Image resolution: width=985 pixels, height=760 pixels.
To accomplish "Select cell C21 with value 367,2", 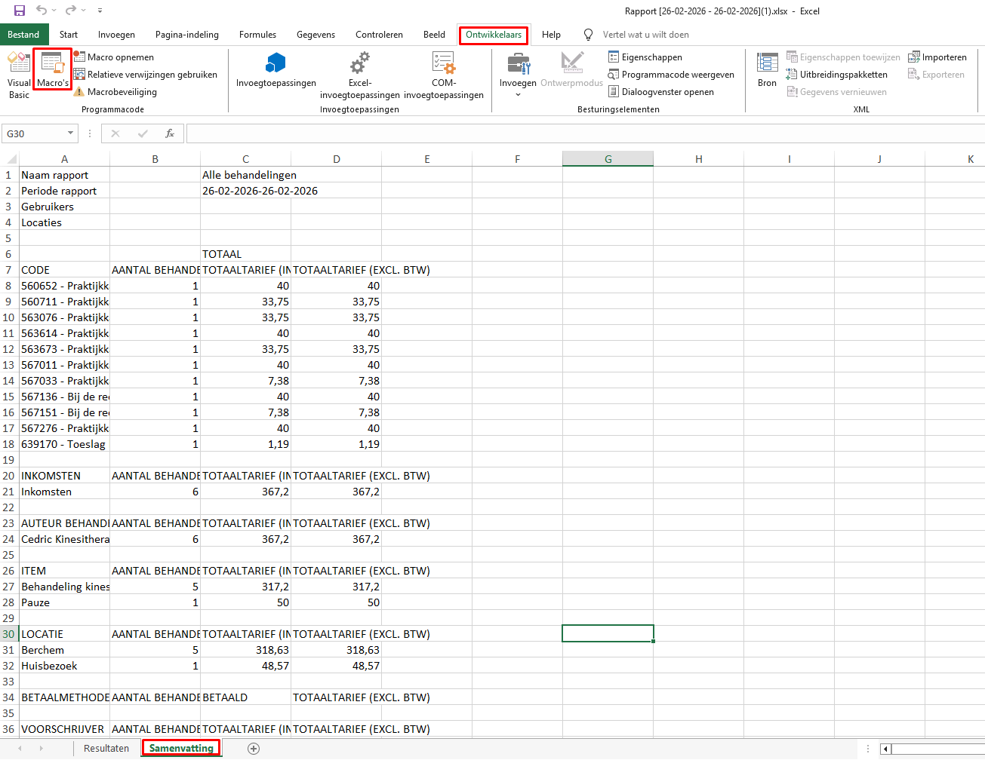I will (245, 492).
